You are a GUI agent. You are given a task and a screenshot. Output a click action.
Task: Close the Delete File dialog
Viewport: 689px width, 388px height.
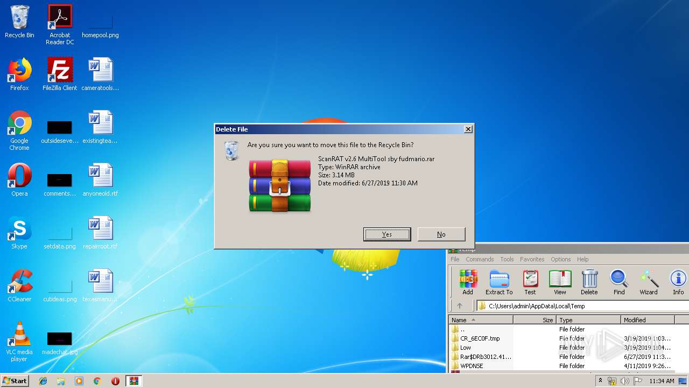tap(468, 129)
